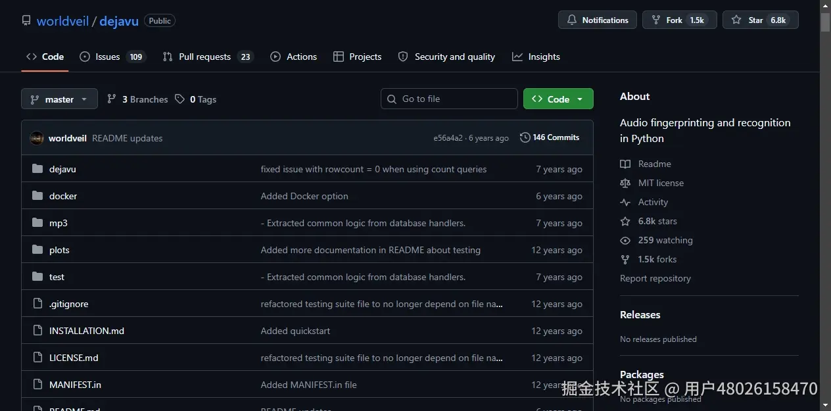The image size is (831, 411).
Task: Open the Issues tab
Action: point(112,57)
